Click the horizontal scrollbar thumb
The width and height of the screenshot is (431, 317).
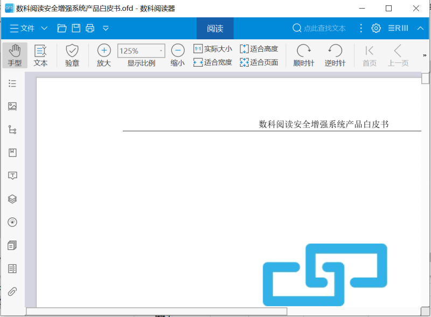156,311
